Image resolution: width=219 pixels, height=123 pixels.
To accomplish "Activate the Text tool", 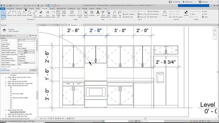I will tap(98, 14).
